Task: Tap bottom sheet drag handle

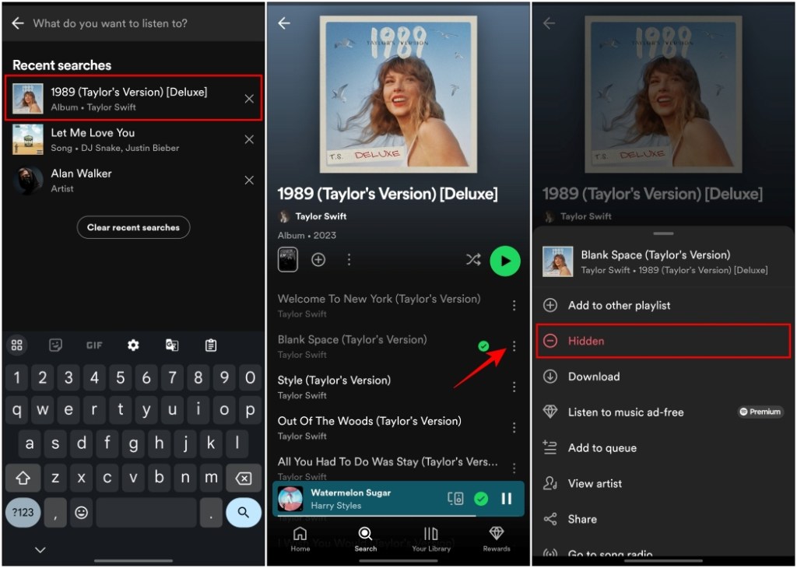Action: pyautogui.click(x=663, y=233)
